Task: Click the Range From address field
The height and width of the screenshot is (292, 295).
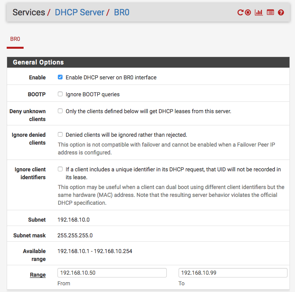Action: pyautogui.click(x=112, y=273)
